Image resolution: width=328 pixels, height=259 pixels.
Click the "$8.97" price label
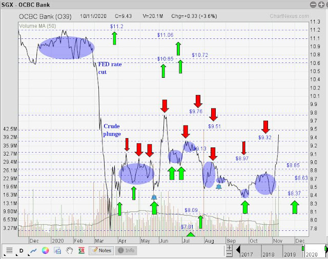pos(242,158)
